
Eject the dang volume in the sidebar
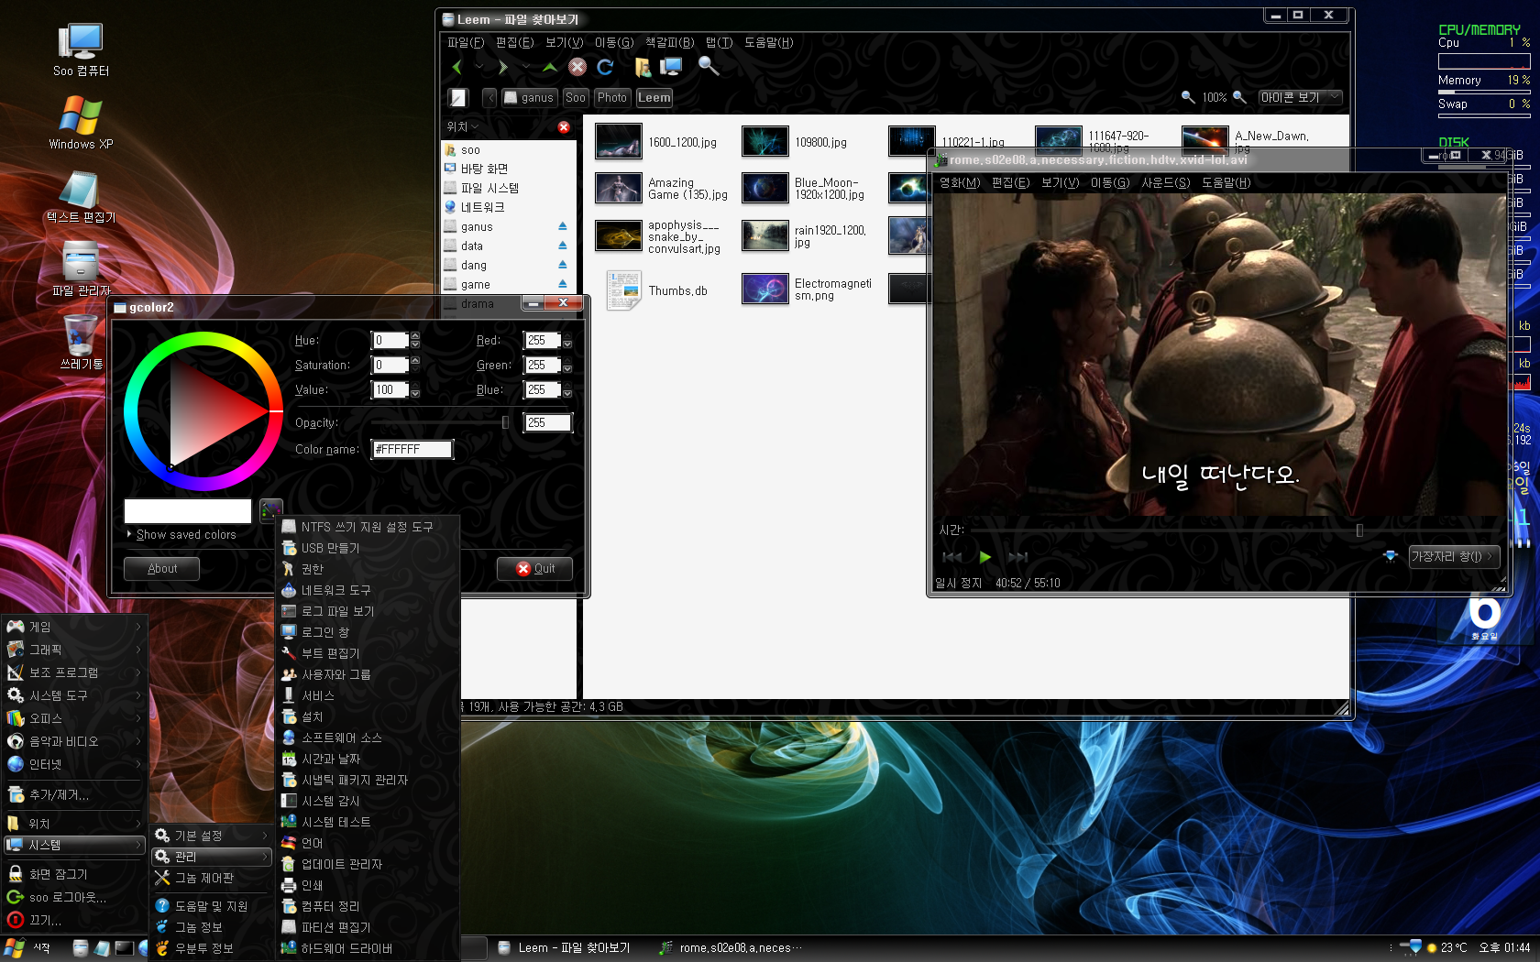click(563, 265)
